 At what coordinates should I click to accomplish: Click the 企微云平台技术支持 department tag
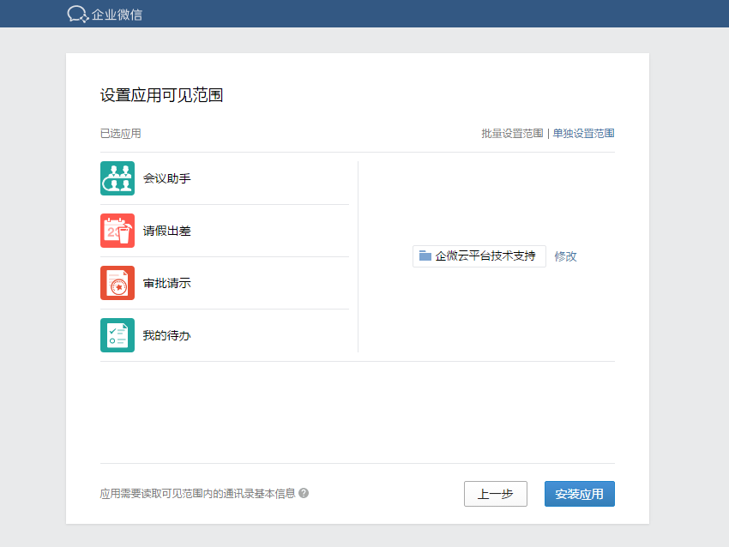pyautogui.click(x=479, y=256)
